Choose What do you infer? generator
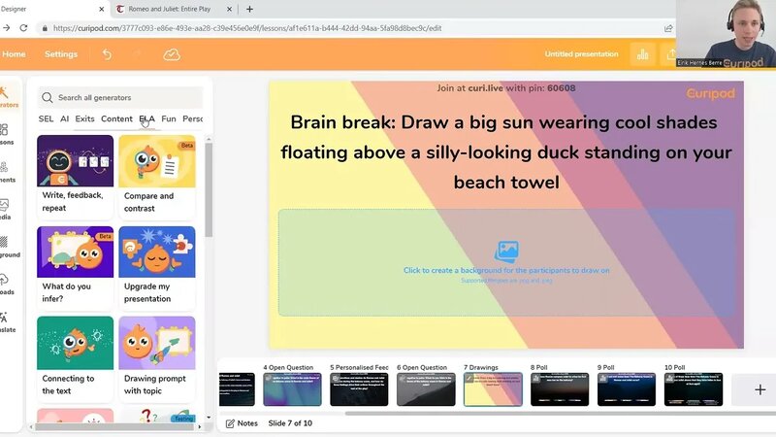776x437 pixels. (76, 268)
